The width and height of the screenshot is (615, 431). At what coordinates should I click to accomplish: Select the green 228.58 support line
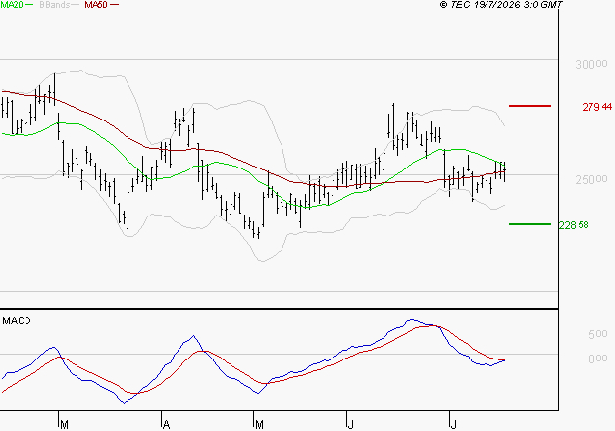[530, 224]
